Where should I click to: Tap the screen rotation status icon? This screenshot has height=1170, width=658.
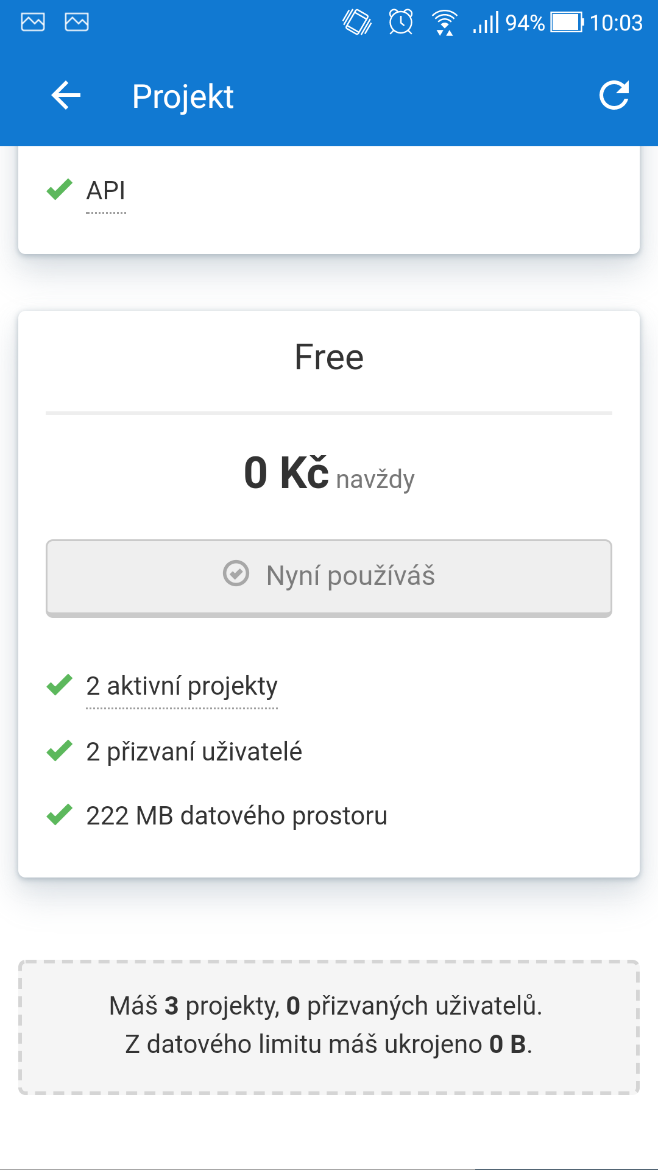click(x=357, y=23)
